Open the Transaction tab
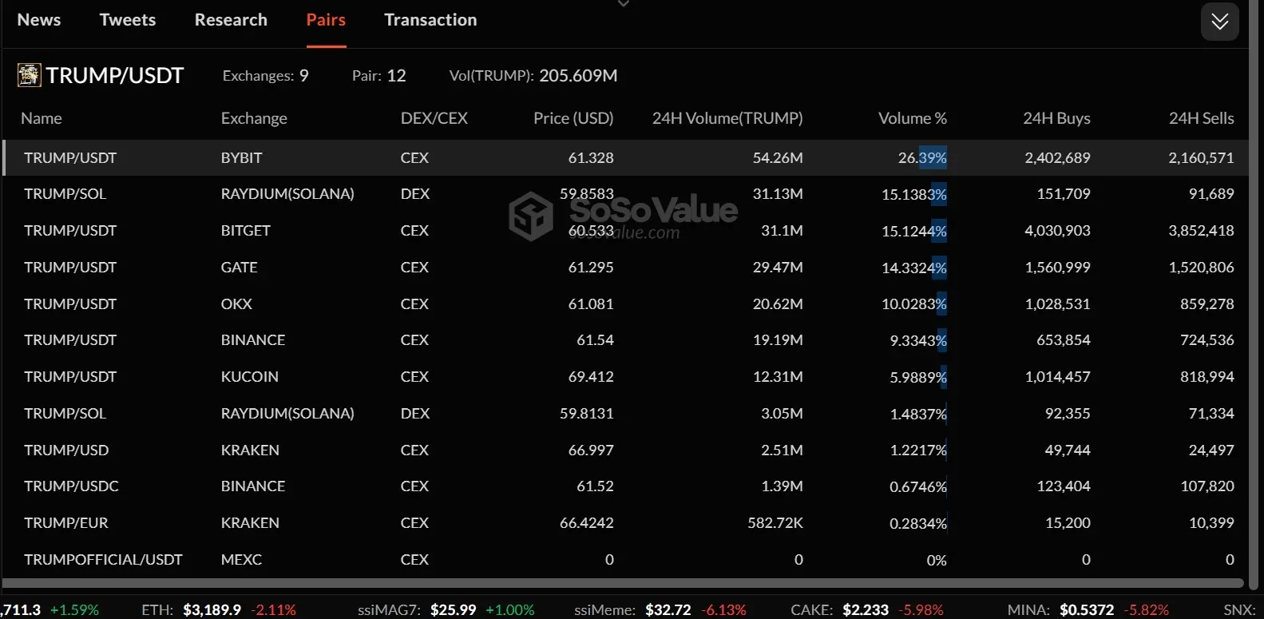 [430, 19]
